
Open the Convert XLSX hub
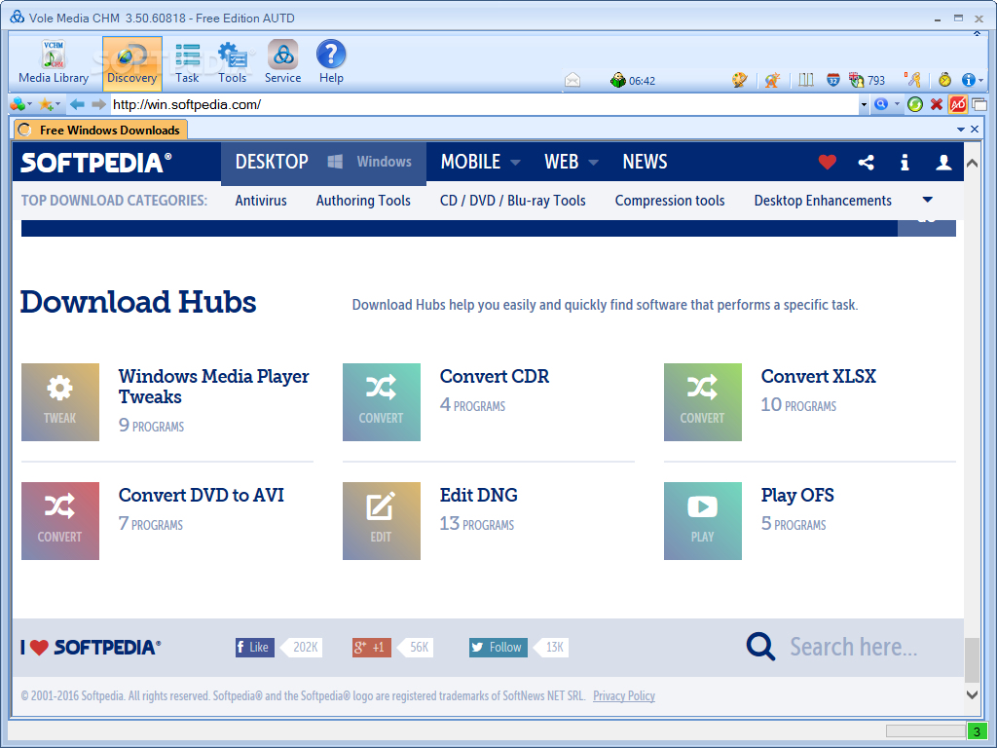(818, 376)
